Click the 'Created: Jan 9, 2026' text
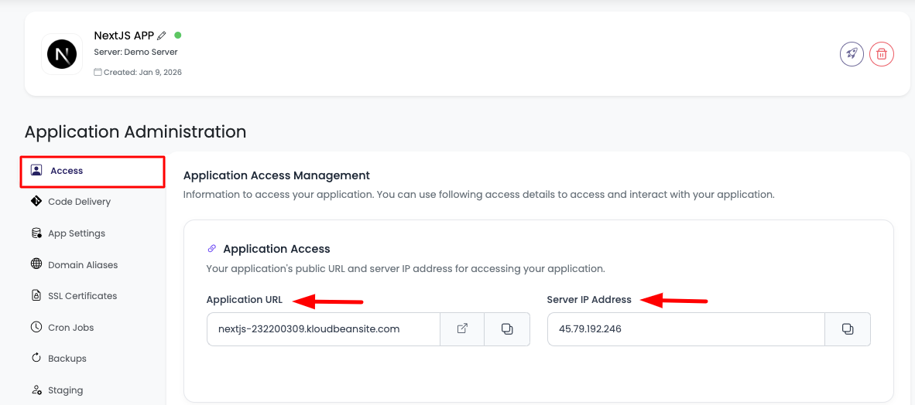 (x=142, y=72)
